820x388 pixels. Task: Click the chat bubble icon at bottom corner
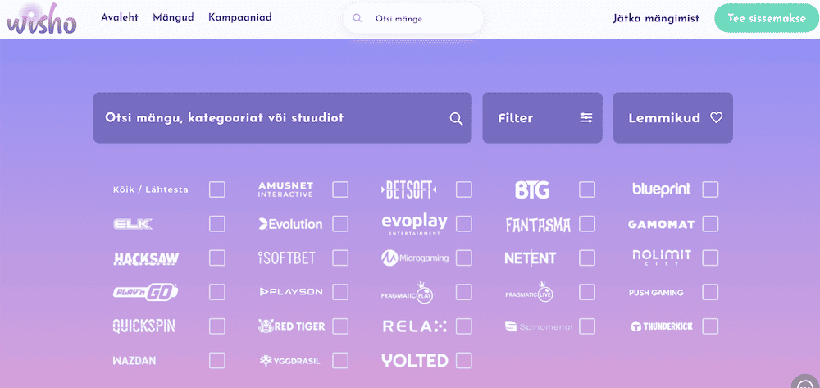pyautogui.click(x=806, y=381)
